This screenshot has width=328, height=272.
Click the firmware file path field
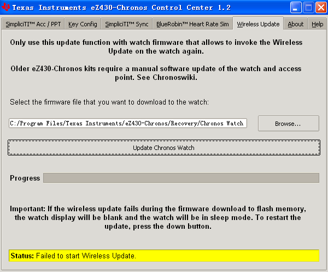click(128, 123)
